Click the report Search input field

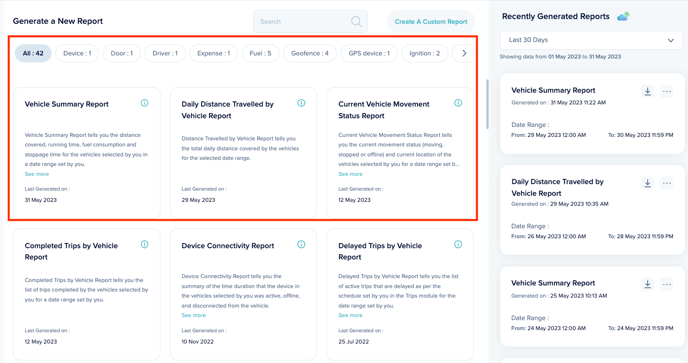(303, 22)
